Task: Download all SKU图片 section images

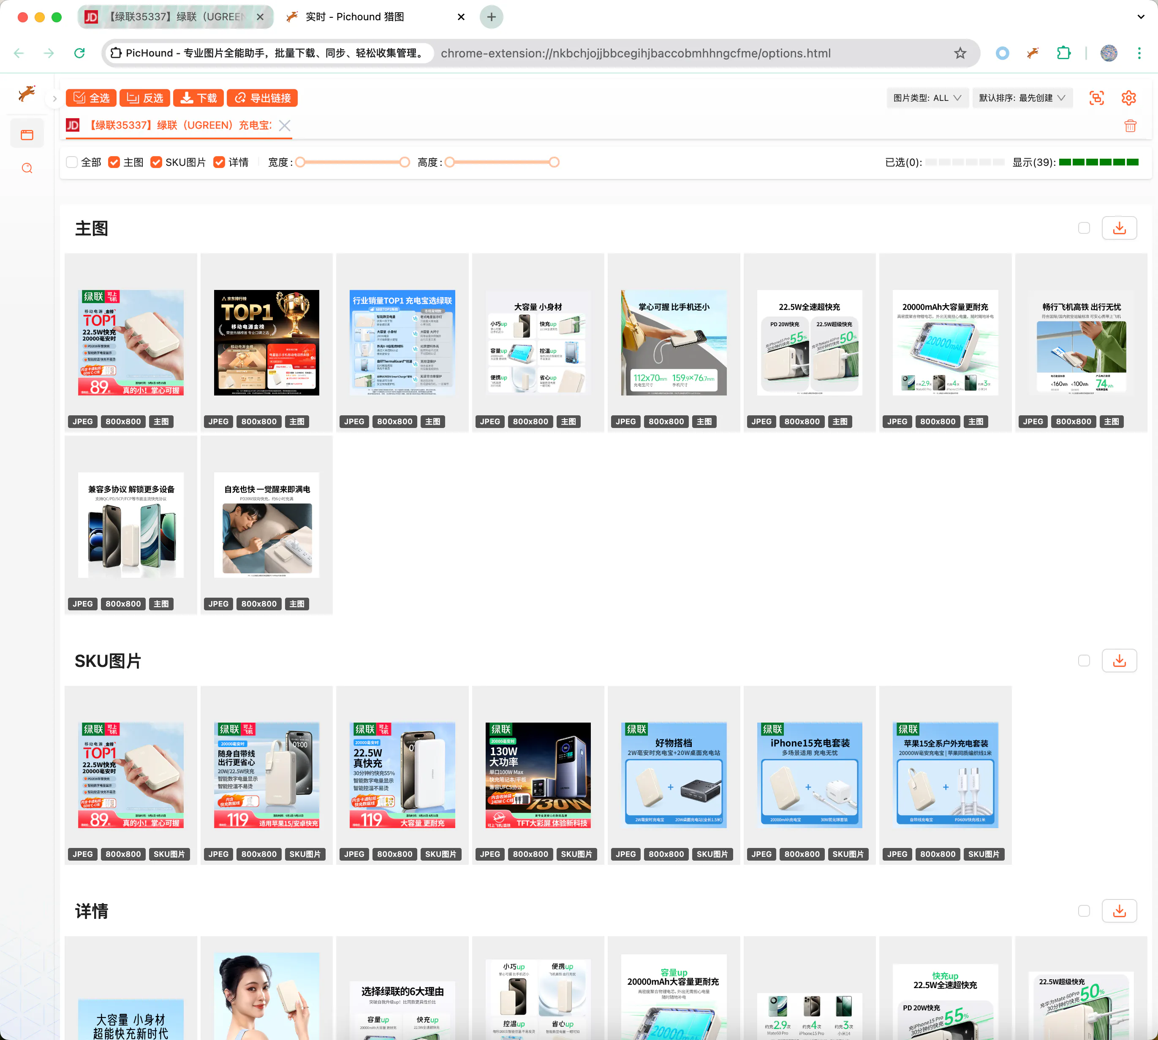Action: click(1119, 661)
